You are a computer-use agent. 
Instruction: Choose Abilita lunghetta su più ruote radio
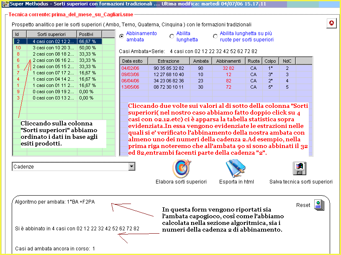point(215,36)
